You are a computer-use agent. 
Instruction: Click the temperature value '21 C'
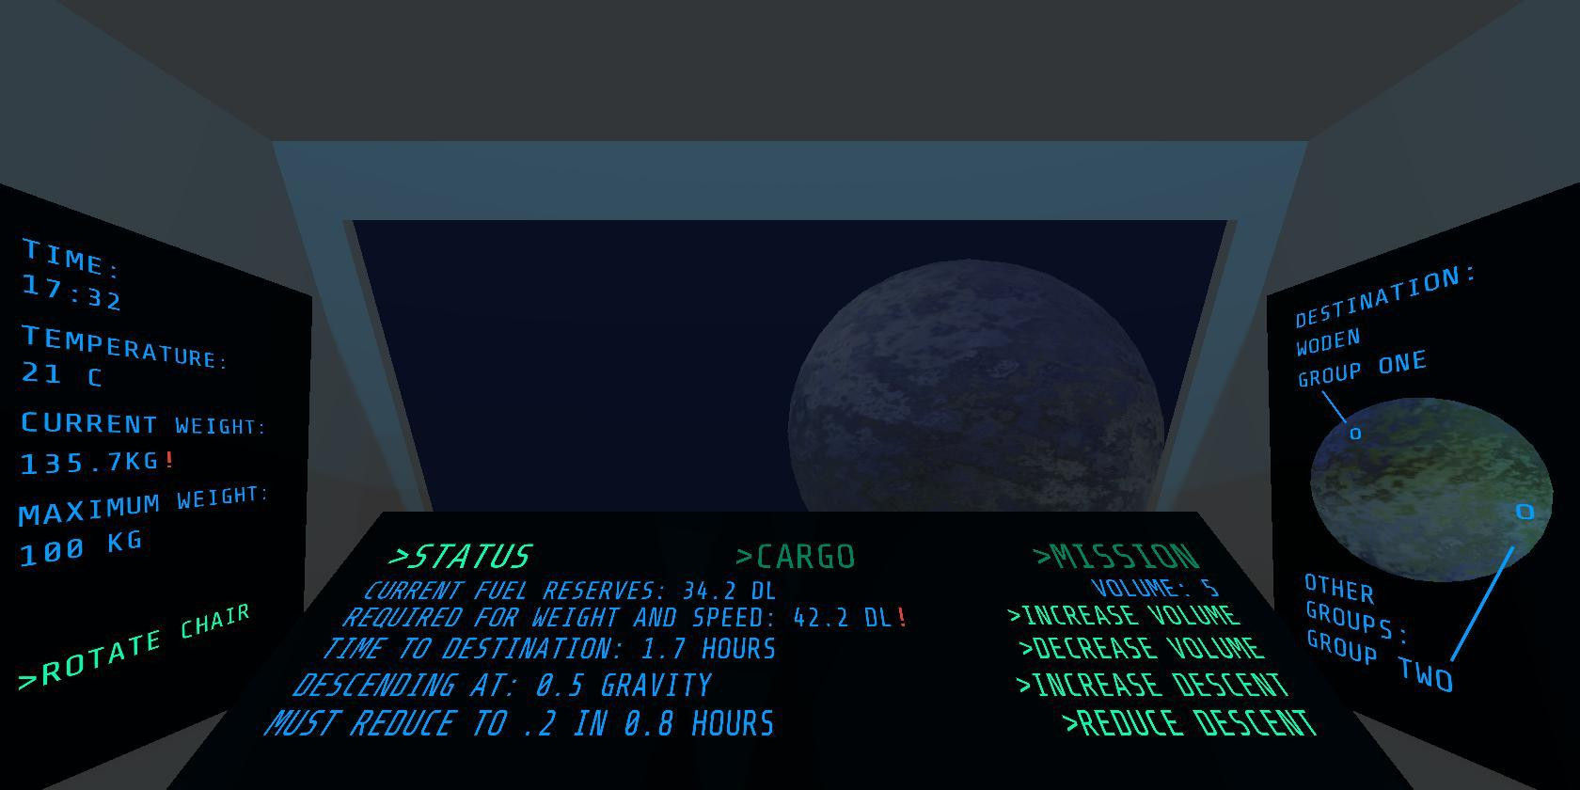click(x=61, y=374)
